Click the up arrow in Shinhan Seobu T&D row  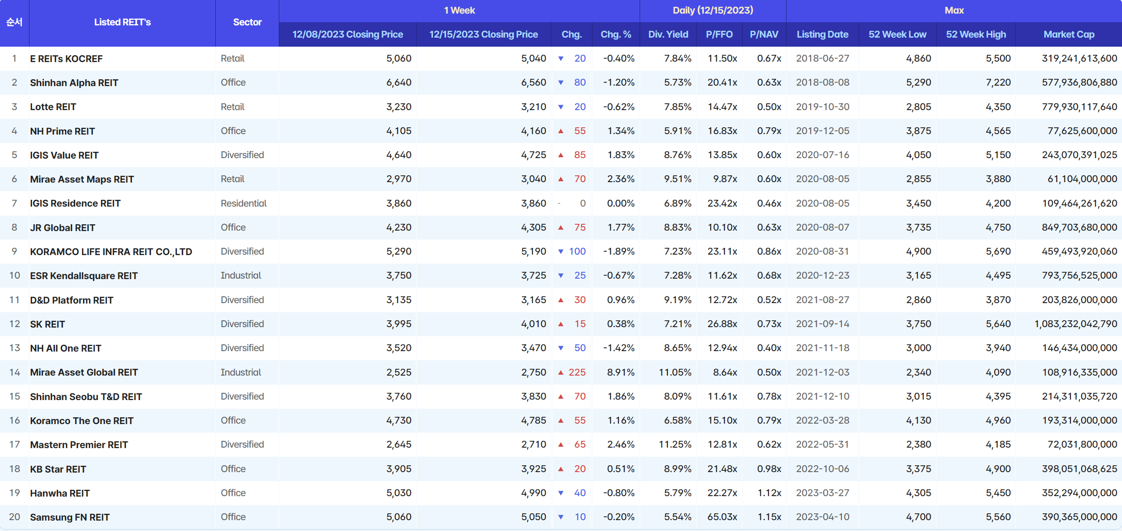tap(561, 396)
